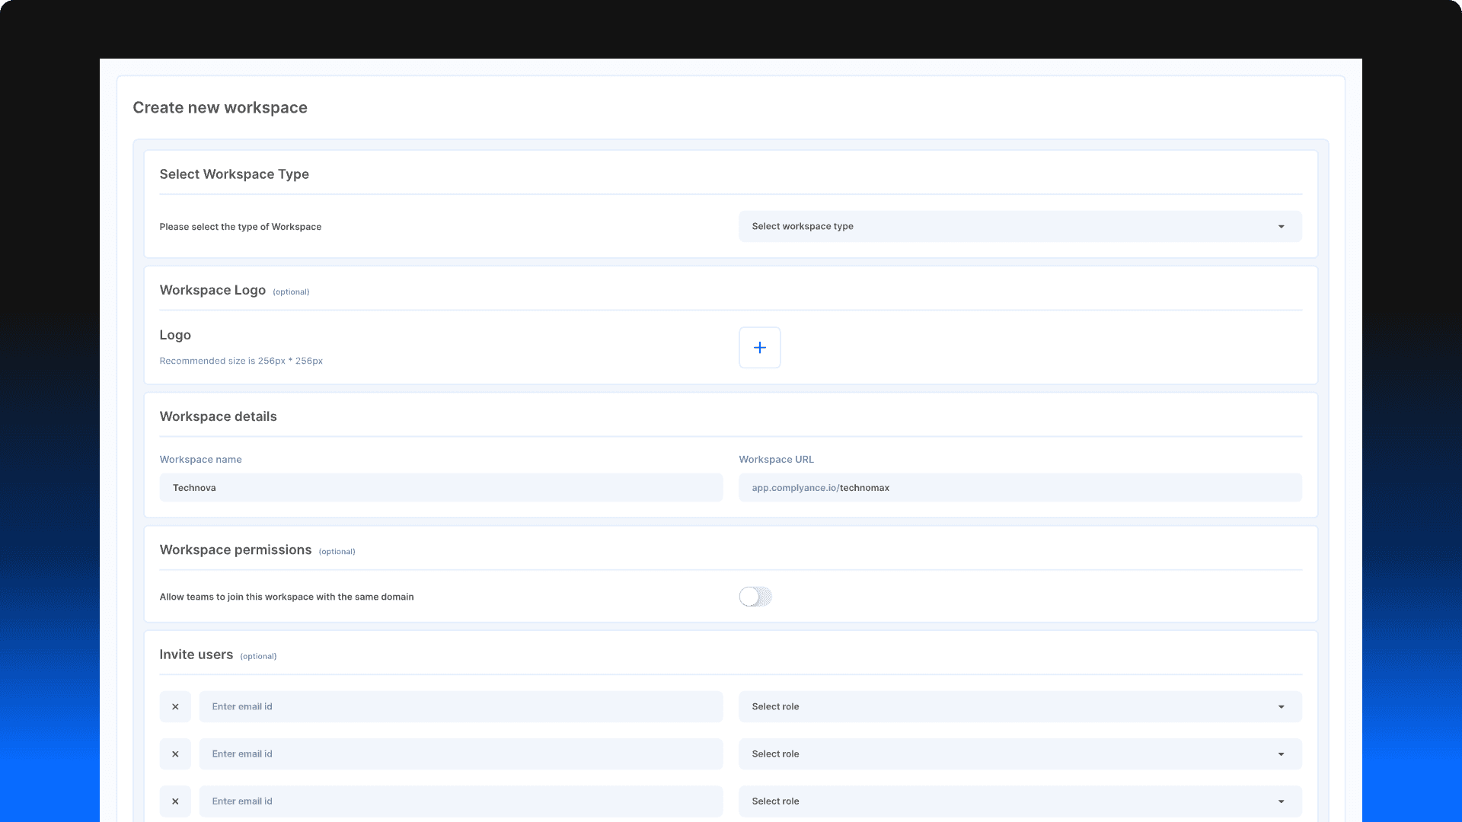
Task: Remove the first invite user row
Action: click(x=175, y=707)
